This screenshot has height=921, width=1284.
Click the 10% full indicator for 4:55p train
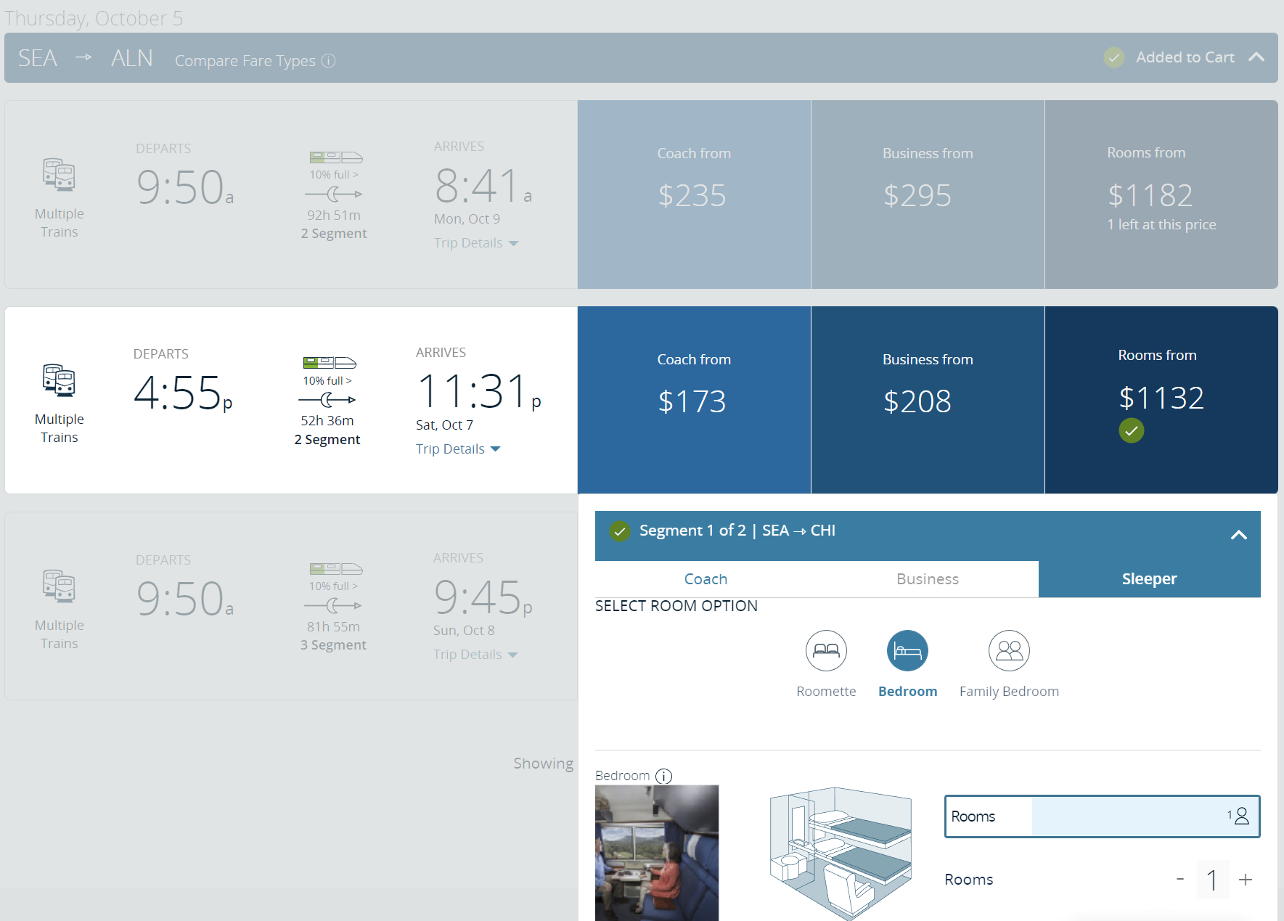click(x=327, y=380)
